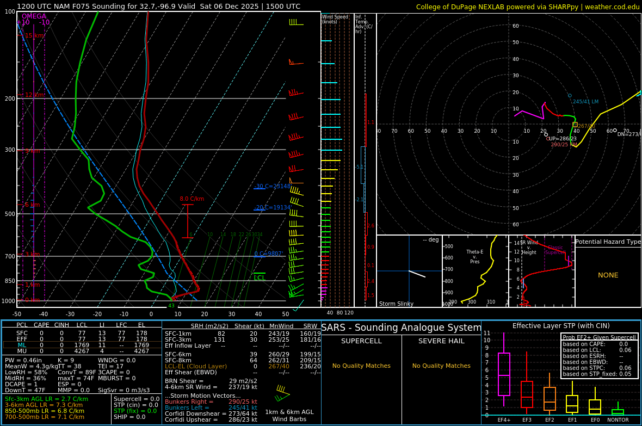This screenshot has height=426, width=642.
Task: Click the orange 'LCL-EL (Cloud Layer)' row
Action: point(243,366)
